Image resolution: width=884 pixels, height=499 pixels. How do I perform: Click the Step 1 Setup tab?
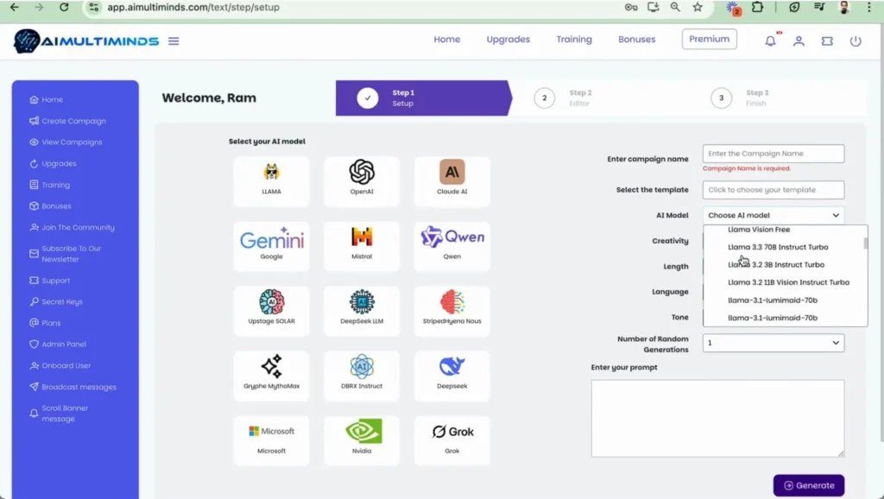[423, 98]
